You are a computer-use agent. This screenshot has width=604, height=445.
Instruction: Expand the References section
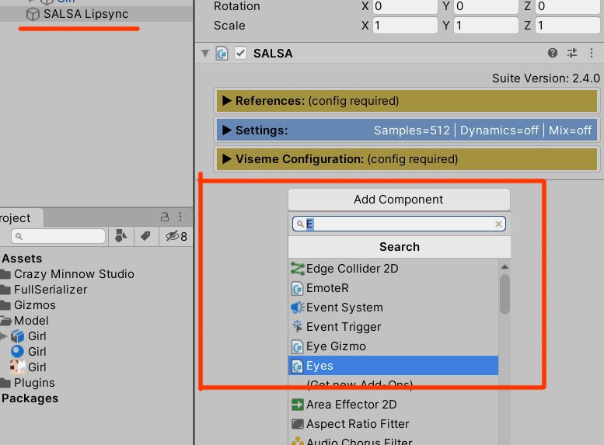(227, 101)
